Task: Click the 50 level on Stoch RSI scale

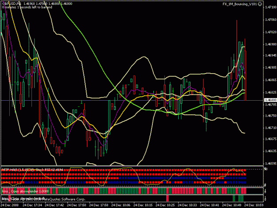Action: click(265, 169)
